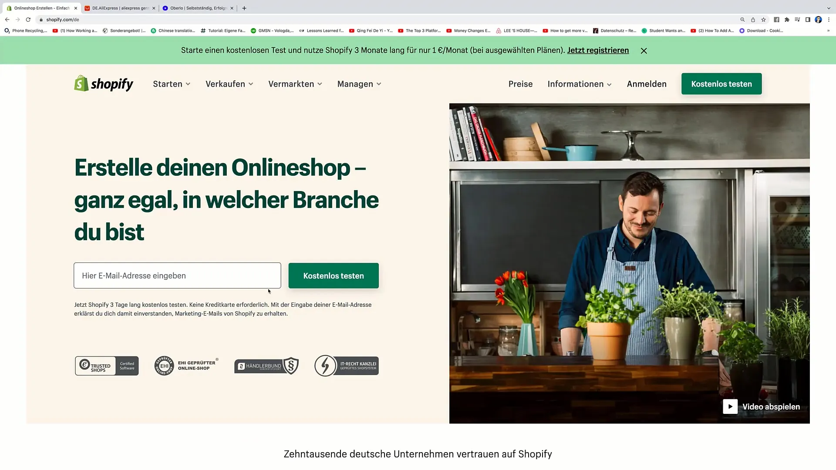This screenshot has width=836, height=470.
Task: Bookmark this page with star icon
Action: coord(763,20)
